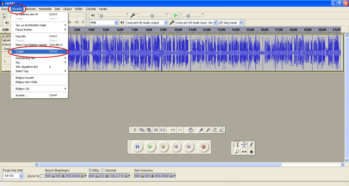Select the Time Shift arrows tool
This screenshot has height=186, width=349.
coord(244,152)
